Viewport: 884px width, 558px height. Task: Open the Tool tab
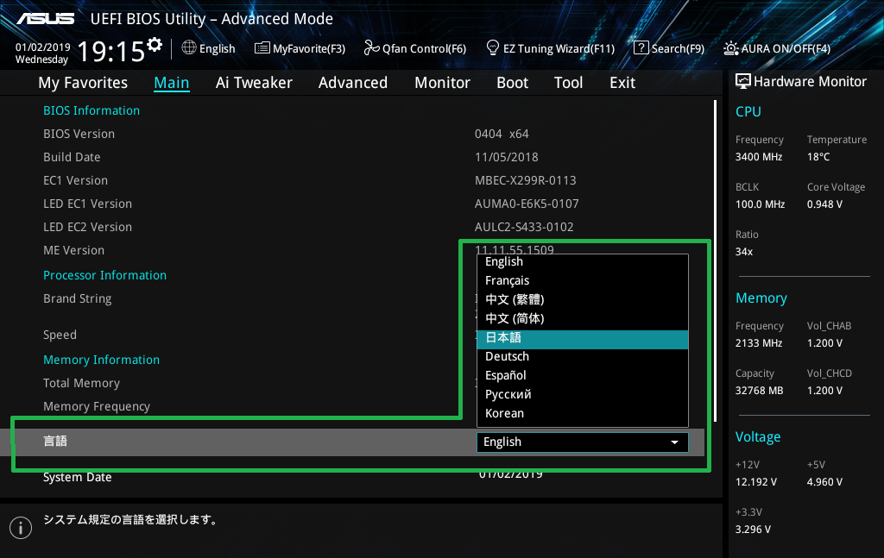pyautogui.click(x=568, y=83)
